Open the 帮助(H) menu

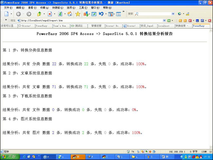(x=107, y=8)
